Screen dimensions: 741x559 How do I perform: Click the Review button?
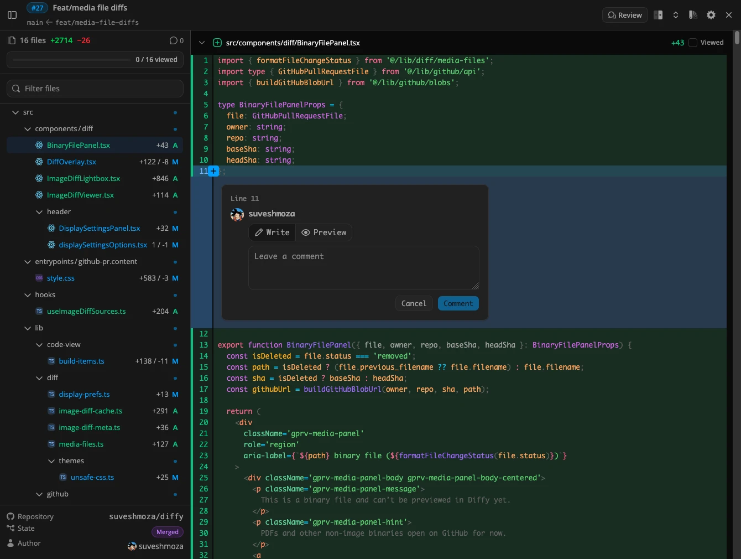click(625, 15)
